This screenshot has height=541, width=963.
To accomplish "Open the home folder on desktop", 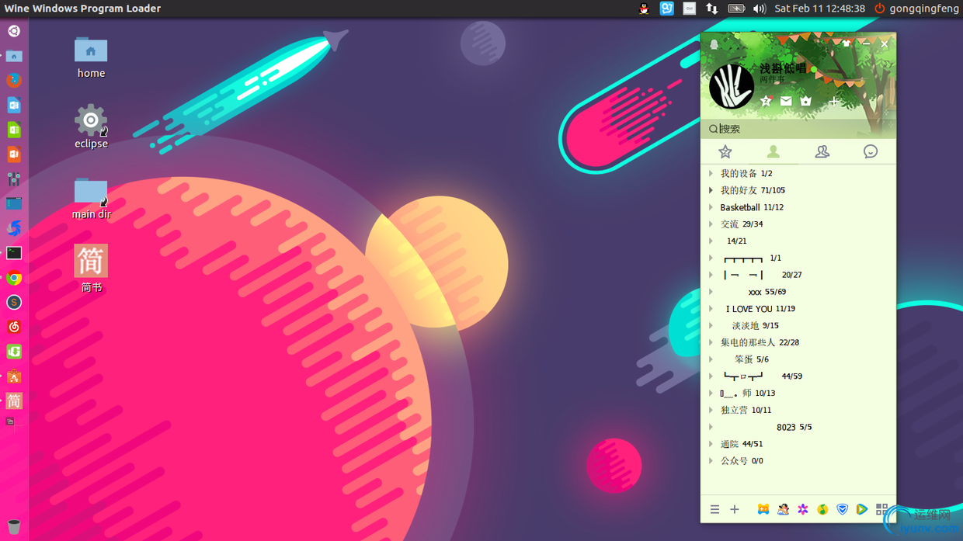I will [x=91, y=57].
